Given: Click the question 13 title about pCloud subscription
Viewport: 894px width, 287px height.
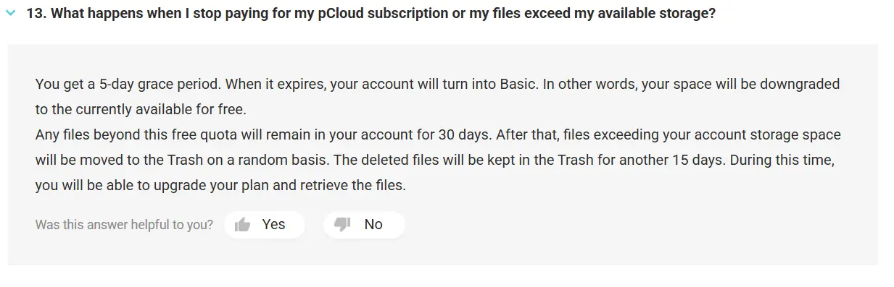Looking at the screenshot, I should coord(371,14).
